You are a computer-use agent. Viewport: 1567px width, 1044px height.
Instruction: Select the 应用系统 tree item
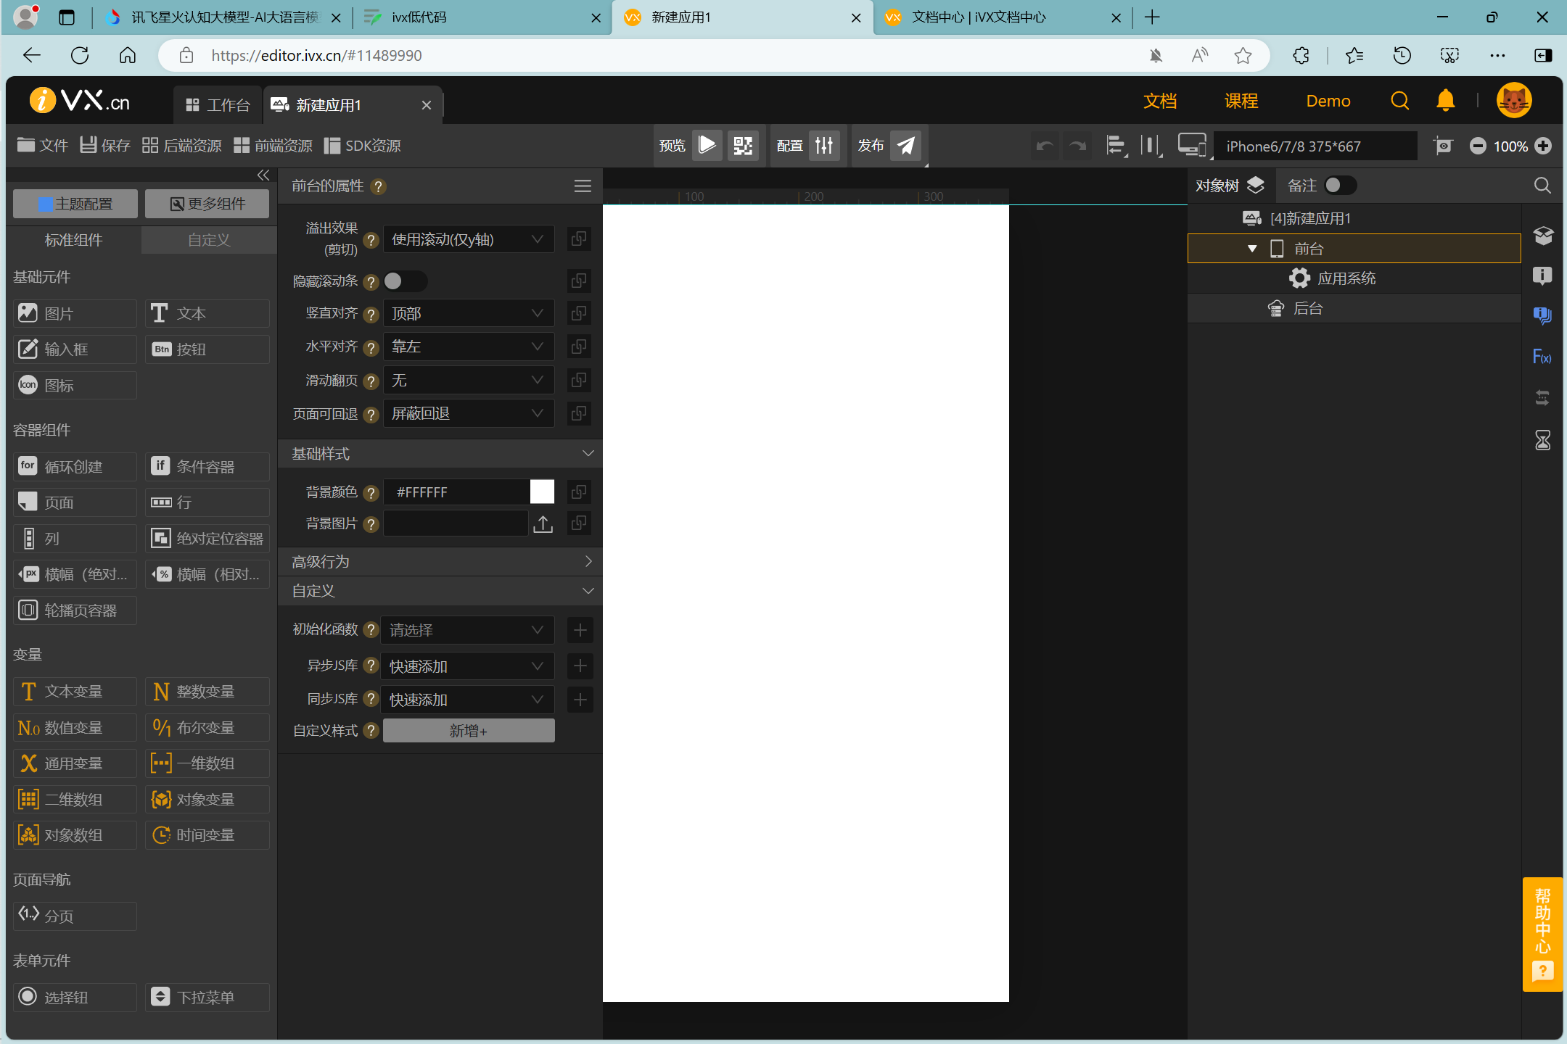pyautogui.click(x=1354, y=278)
